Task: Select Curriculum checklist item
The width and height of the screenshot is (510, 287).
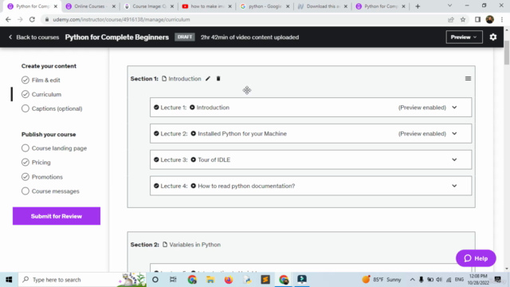Action: [x=41, y=94]
